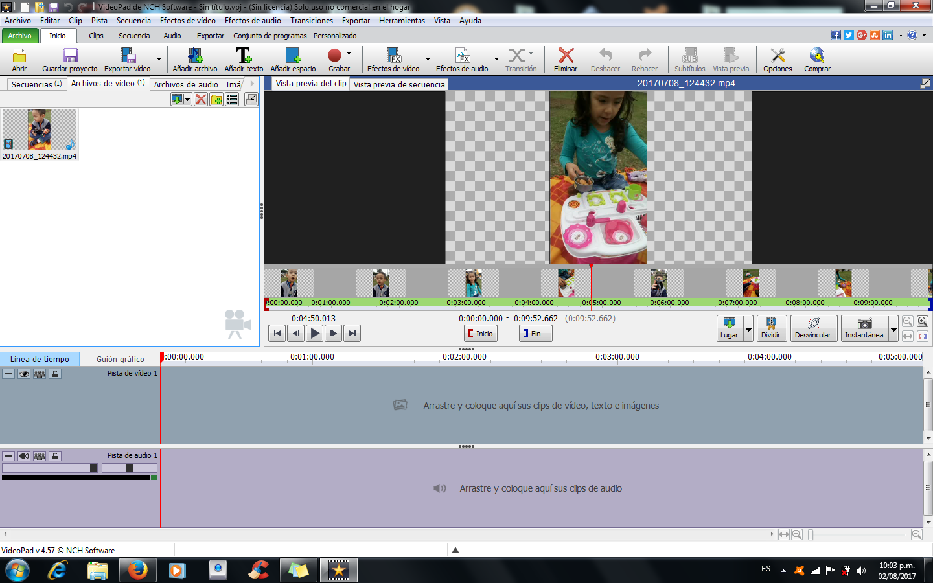Switch bin to list view icon
This screenshot has height=583, width=933.
232,99
